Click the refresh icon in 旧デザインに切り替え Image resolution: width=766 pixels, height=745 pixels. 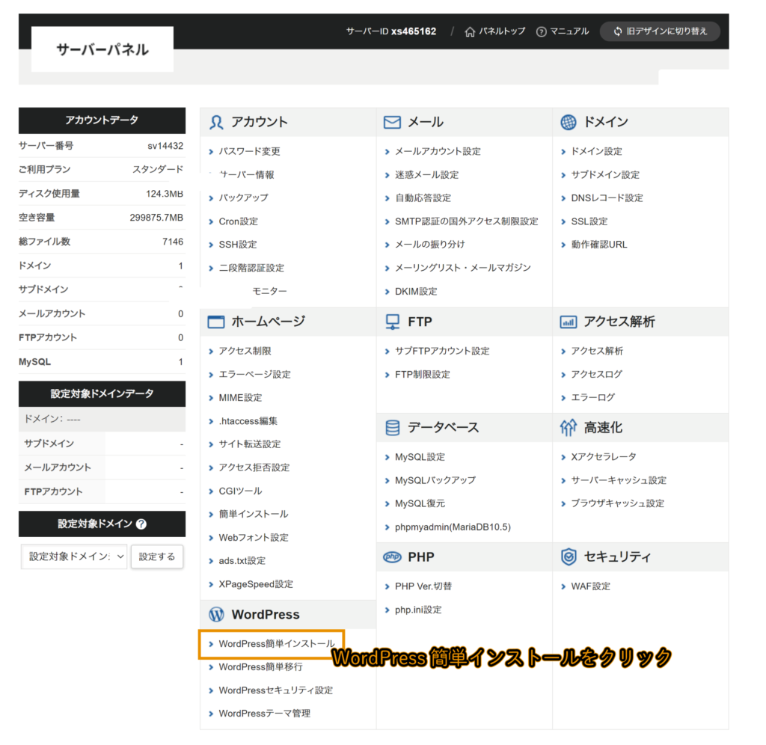(x=618, y=31)
